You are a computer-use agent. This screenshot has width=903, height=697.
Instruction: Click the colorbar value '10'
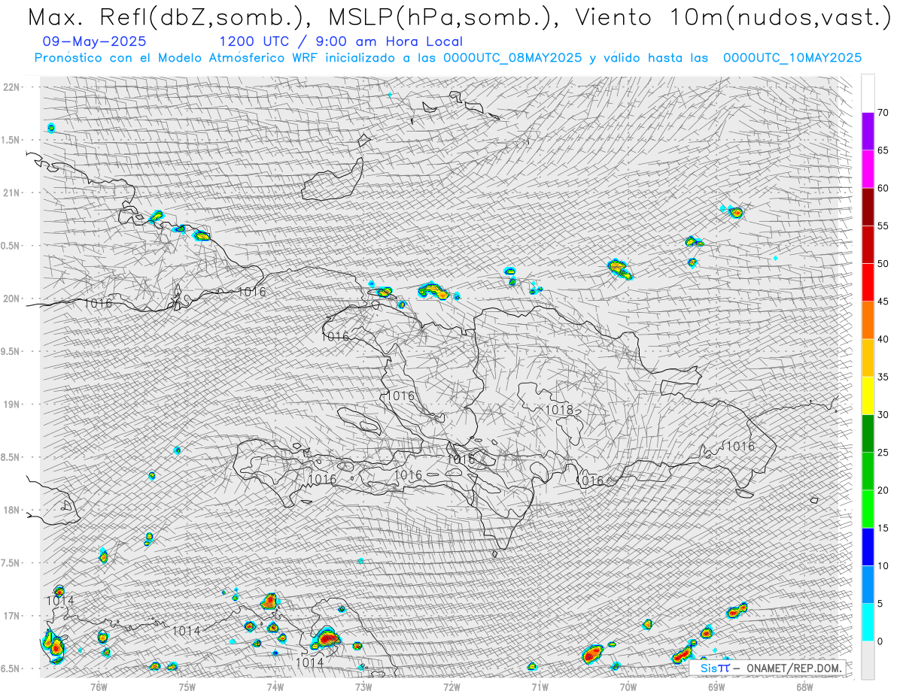tap(883, 565)
